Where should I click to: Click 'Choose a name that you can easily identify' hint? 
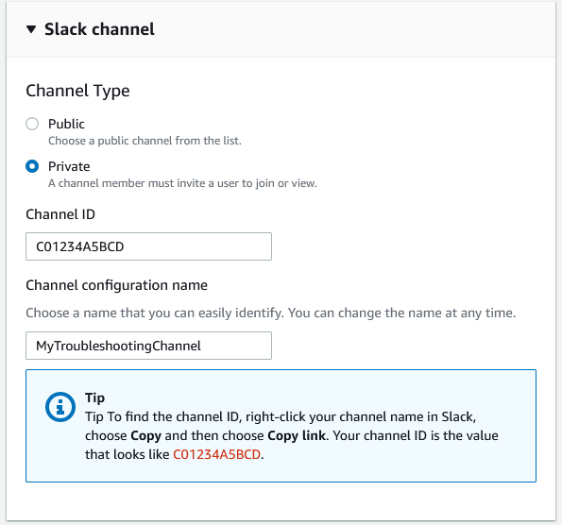[270, 313]
